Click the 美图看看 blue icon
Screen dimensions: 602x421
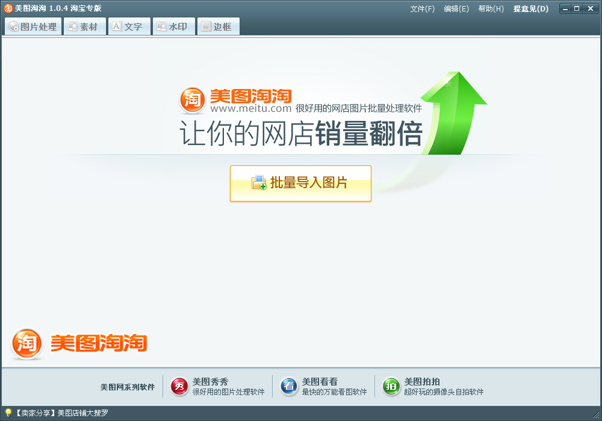point(289,386)
